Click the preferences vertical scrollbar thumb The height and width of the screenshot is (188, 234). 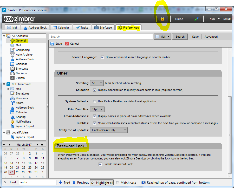pos(230,135)
